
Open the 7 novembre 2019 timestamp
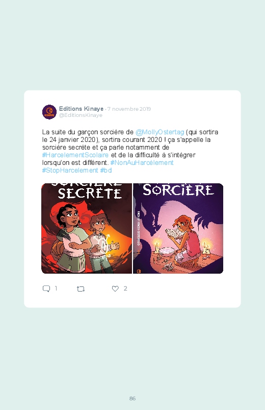click(129, 109)
